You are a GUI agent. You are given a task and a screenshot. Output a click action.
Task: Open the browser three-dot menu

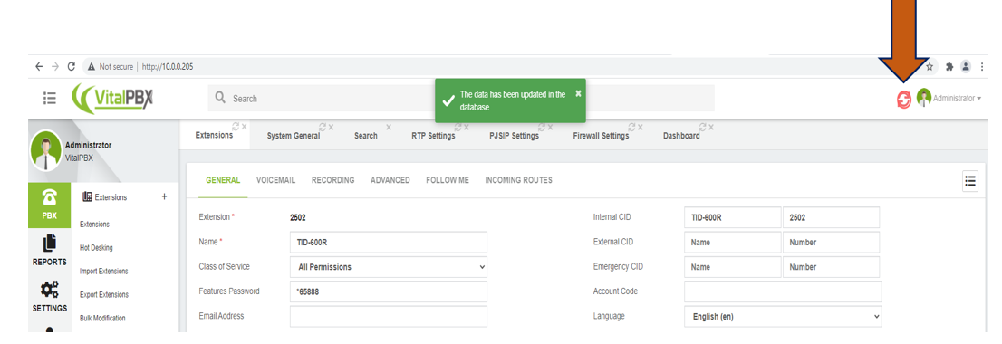tap(982, 66)
